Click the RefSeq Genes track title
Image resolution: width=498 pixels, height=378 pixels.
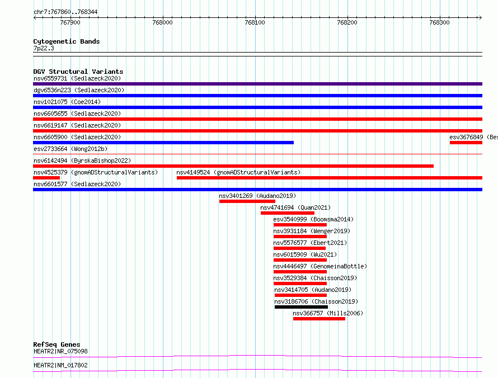coord(57,344)
